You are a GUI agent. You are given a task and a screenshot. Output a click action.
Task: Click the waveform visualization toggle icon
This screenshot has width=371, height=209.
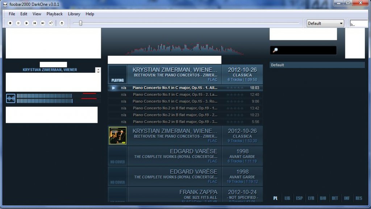11,99
